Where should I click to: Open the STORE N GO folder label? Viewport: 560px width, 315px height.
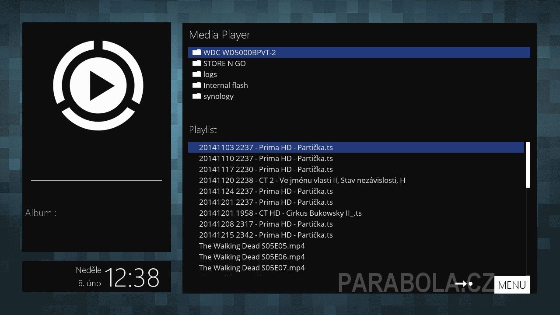(224, 63)
